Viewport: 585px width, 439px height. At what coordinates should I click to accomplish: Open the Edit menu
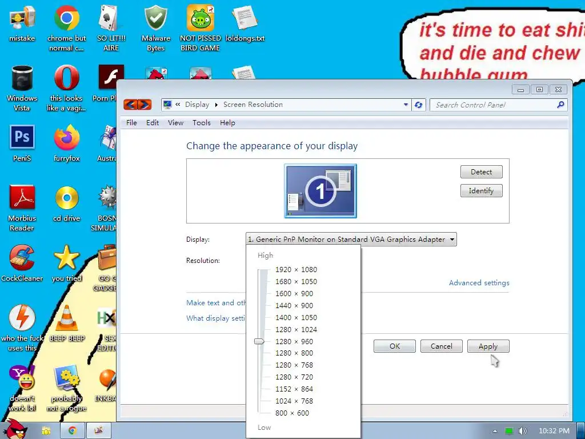coord(152,123)
